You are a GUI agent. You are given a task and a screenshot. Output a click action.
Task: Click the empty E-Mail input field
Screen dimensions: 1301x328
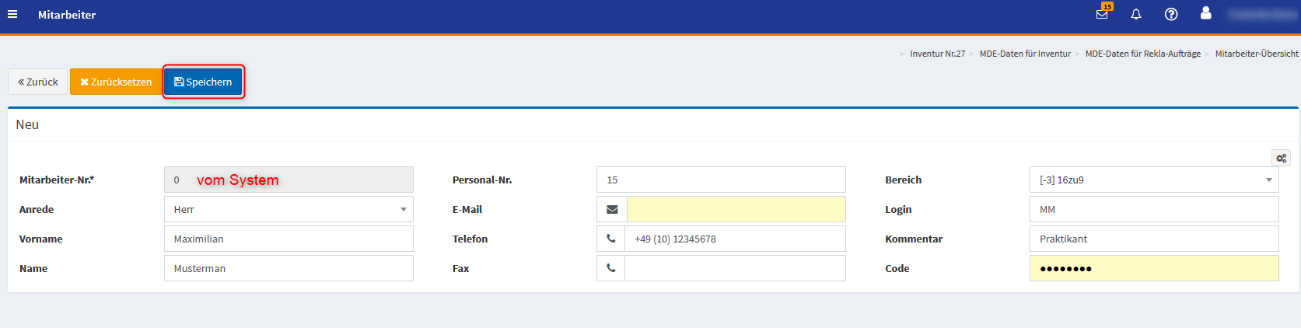click(x=736, y=209)
